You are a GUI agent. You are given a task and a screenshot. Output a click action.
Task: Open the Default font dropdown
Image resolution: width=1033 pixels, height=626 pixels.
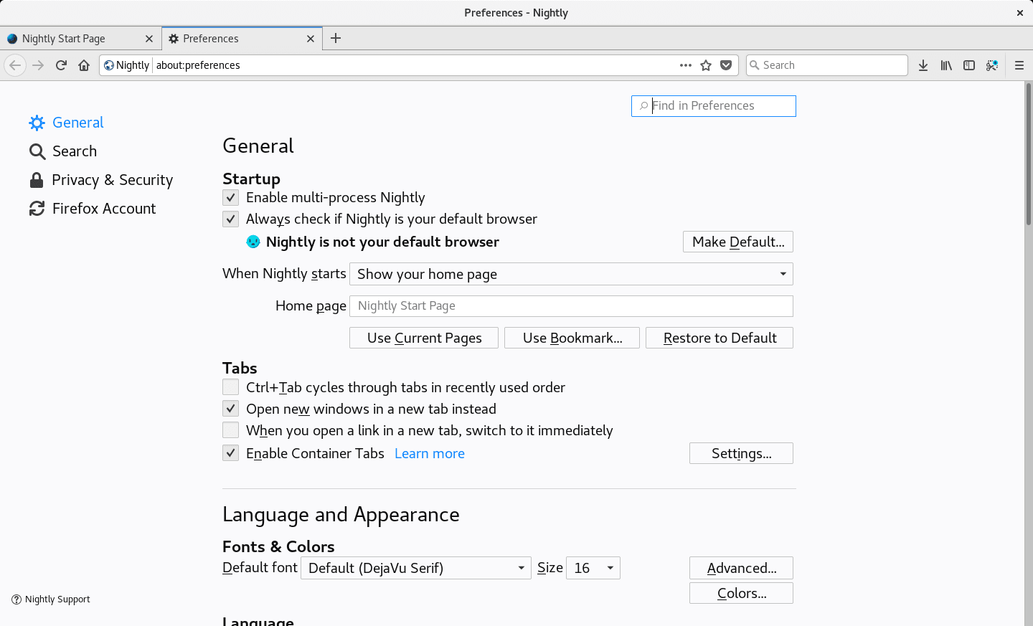(416, 568)
